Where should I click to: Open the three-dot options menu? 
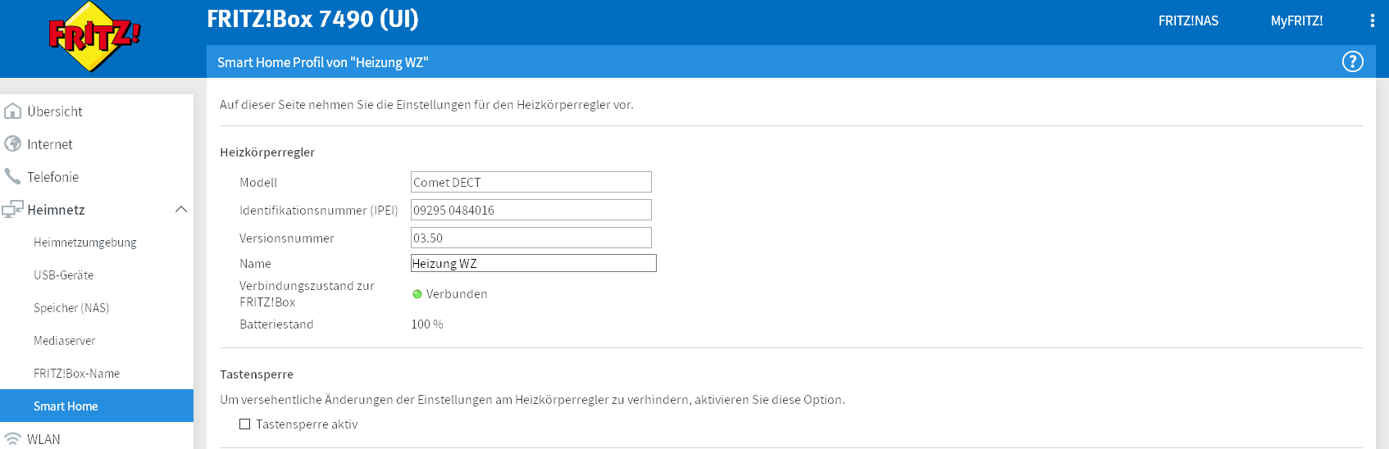pos(1372,20)
